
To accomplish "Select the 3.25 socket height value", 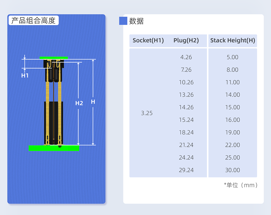I will (x=147, y=113).
